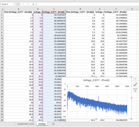Click the Name Box showing Chart 1

(7, 4)
